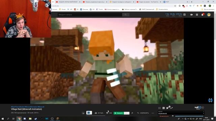The image size is (216, 121).
Task: Open the Windows notification center
Action: (212, 119)
